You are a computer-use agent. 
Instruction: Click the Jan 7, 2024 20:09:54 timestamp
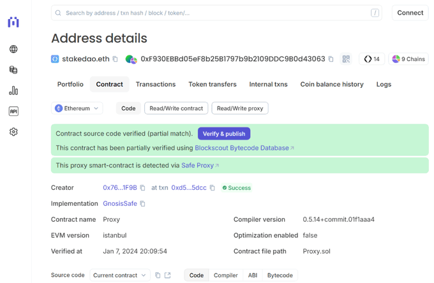(x=135, y=252)
